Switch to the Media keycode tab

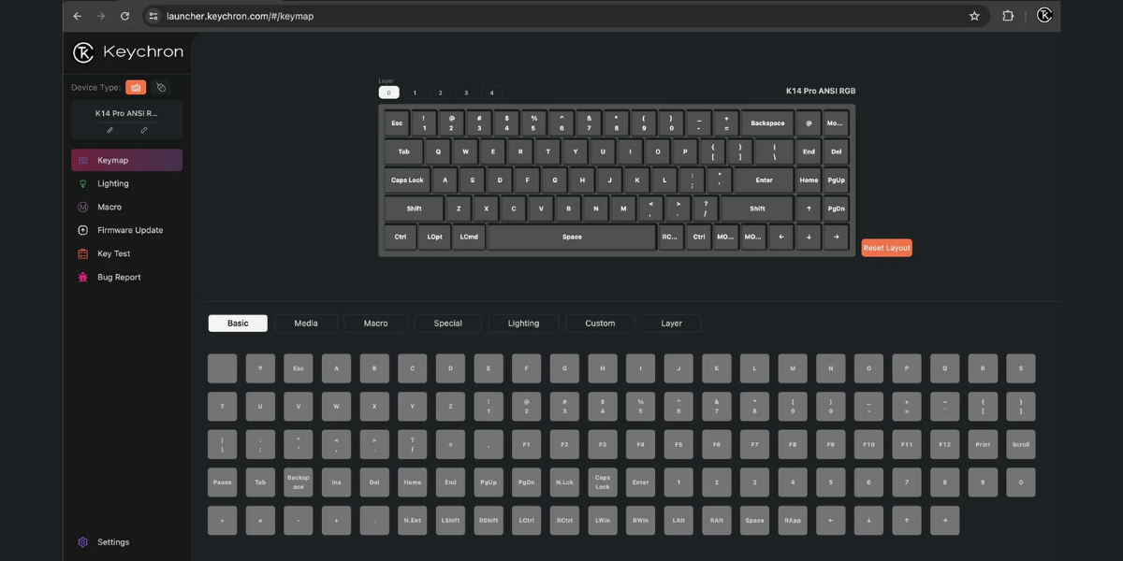coord(306,324)
